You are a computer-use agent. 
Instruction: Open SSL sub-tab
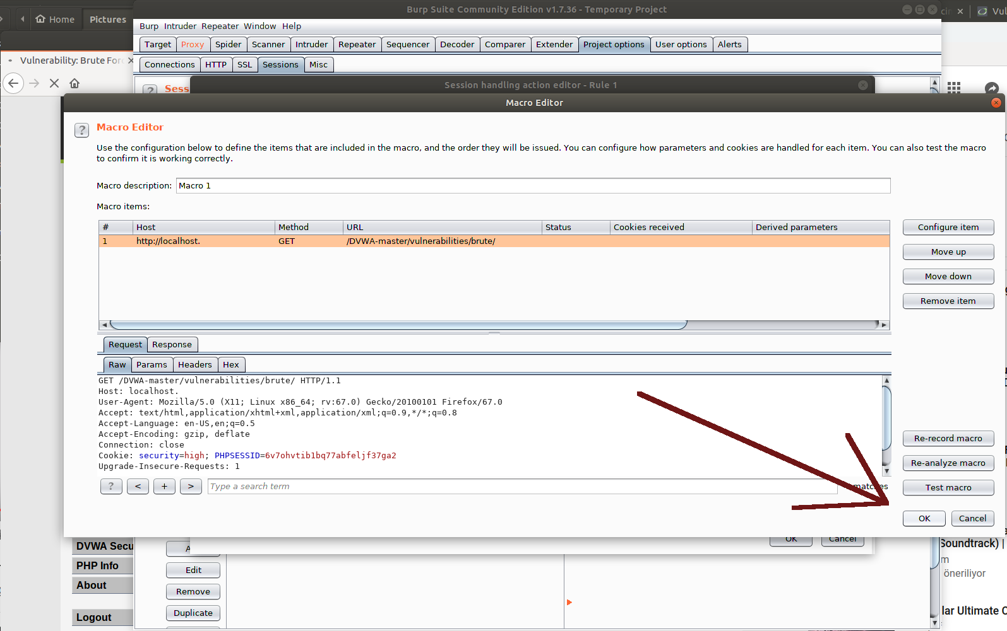[245, 64]
